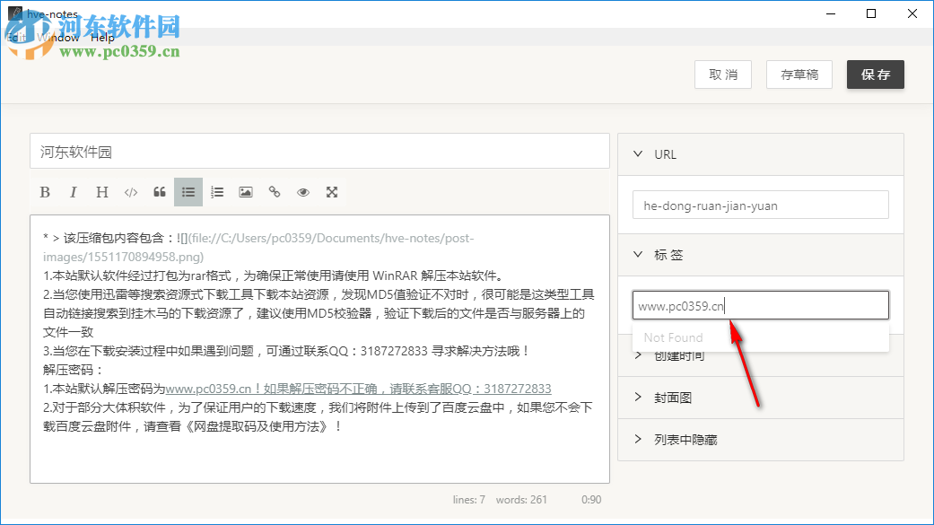Focus the title field 河东软件园
Image resolution: width=934 pixels, height=525 pixels.
click(320, 152)
